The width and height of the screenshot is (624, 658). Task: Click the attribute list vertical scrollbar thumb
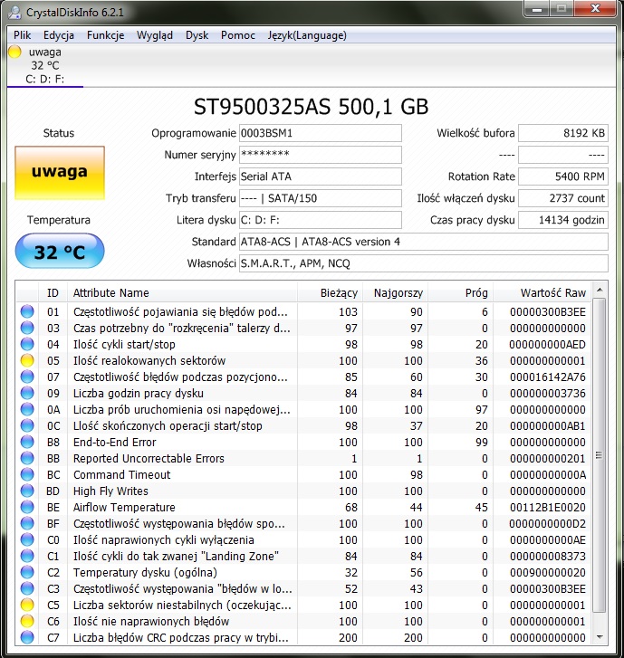coord(600,455)
